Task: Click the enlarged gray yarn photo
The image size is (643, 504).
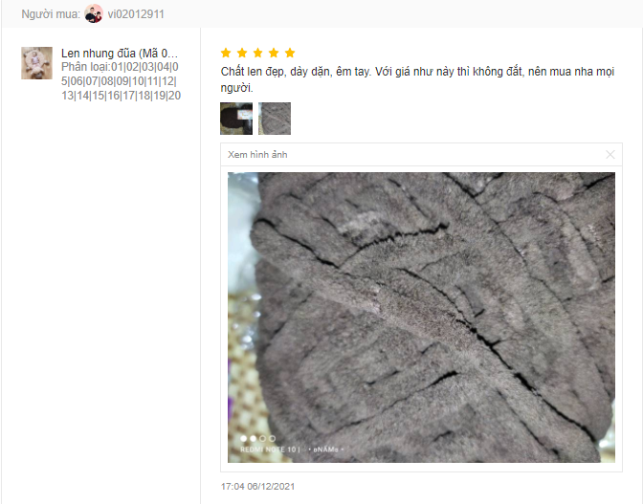Action: point(421,318)
